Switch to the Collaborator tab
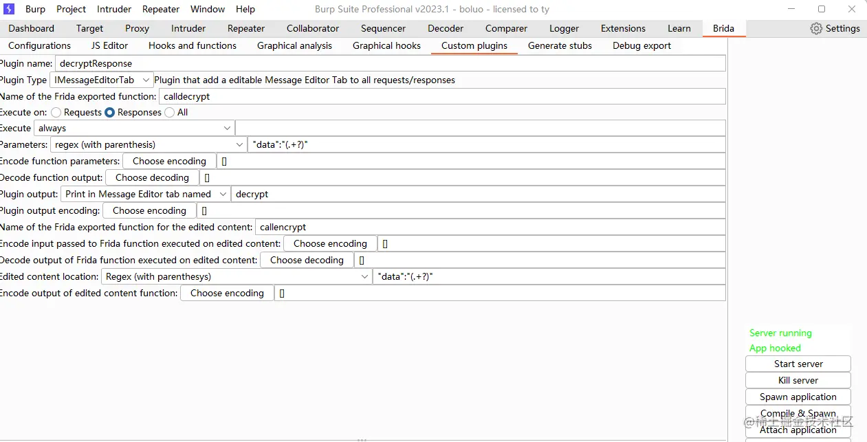Viewport: 867px width, 442px height. click(313, 28)
